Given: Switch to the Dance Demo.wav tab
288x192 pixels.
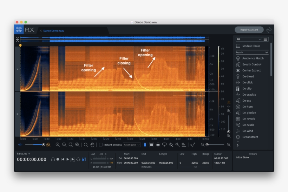Looking at the screenshot, I should point(53,30).
